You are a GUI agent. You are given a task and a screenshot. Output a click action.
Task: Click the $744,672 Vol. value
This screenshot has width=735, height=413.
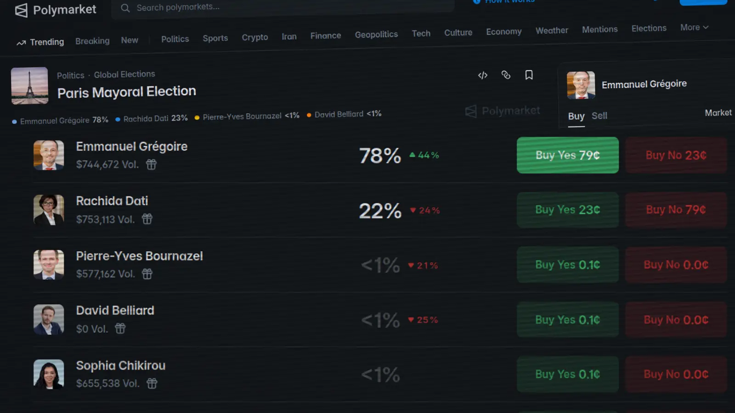107,164
